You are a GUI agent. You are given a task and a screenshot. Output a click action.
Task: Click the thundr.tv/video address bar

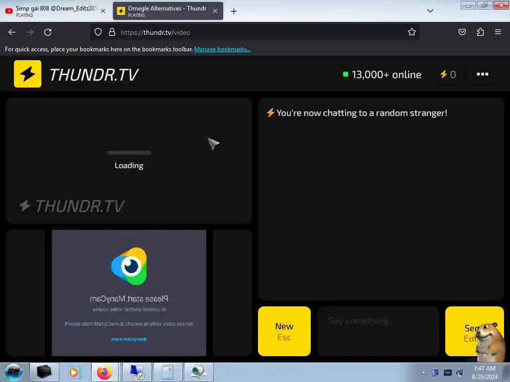255,32
